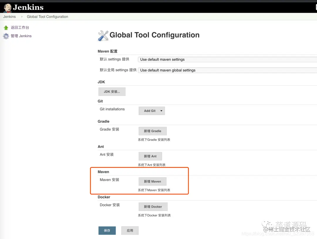Viewport: 317px width, 239px height.
Task: Open 默认全局 settings 提供 dropdown
Action: (x=227, y=70)
